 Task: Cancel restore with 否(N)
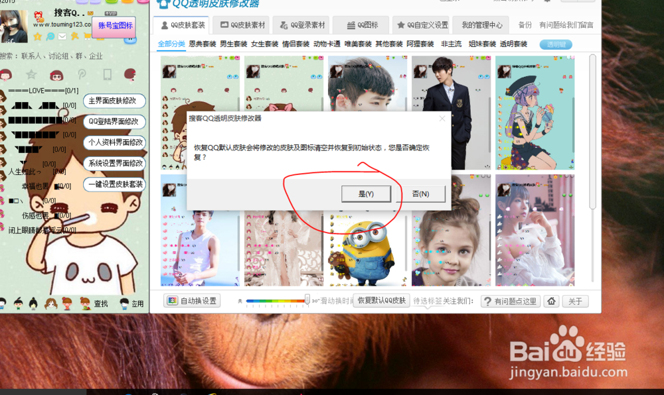click(x=420, y=194)
